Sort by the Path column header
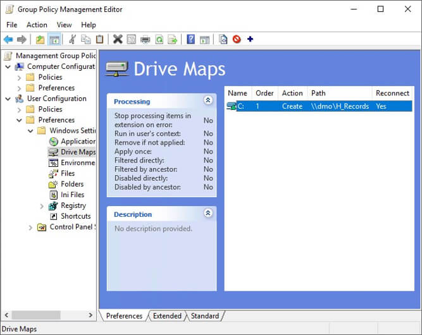Image resolution: width=422 pixels, height=335 pixels. point(340,94)
